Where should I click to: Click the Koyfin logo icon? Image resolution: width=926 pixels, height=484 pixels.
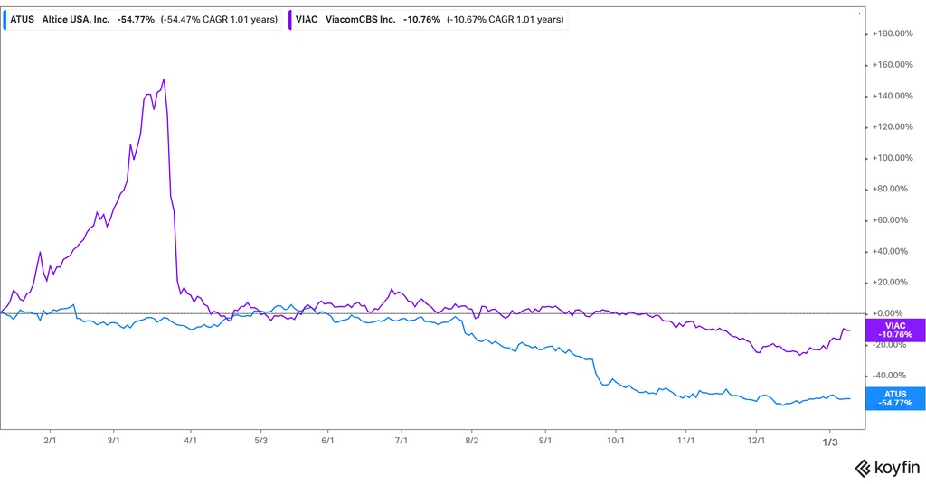(863, 468)
